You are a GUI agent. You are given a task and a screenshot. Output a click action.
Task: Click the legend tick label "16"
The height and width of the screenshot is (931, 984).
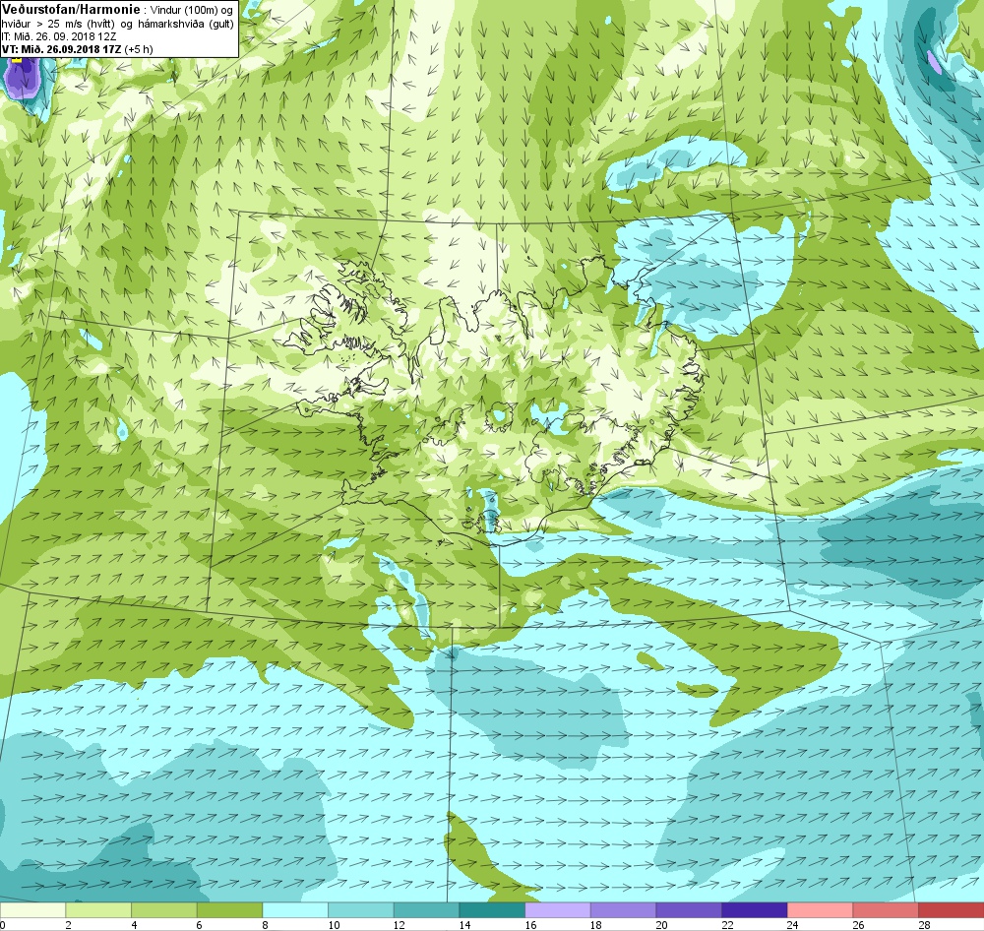[x=530, y=925]
